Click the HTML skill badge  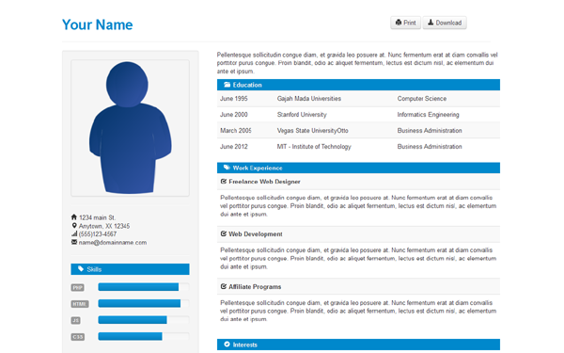(80, 304)
